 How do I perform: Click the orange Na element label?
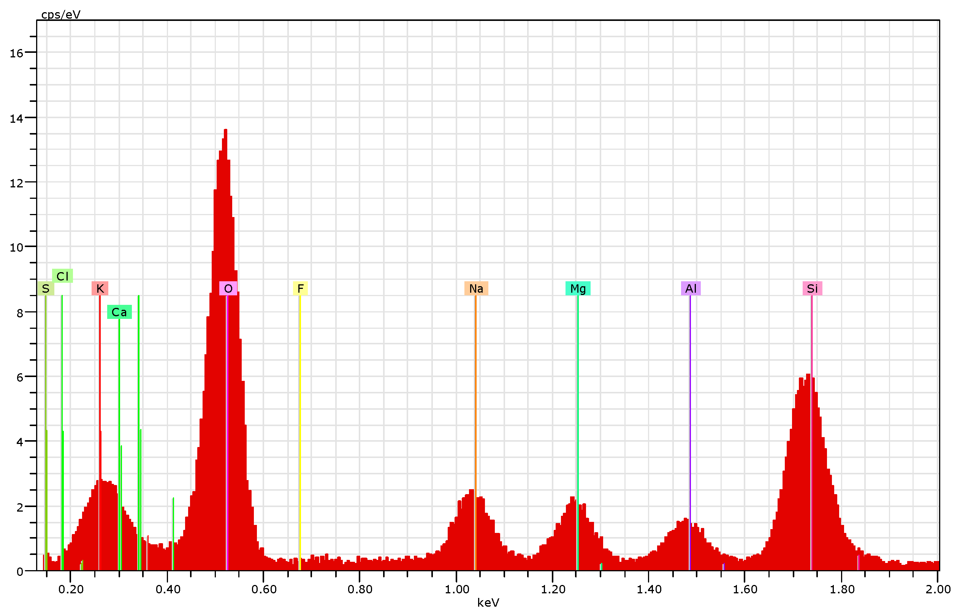point(476,288)
